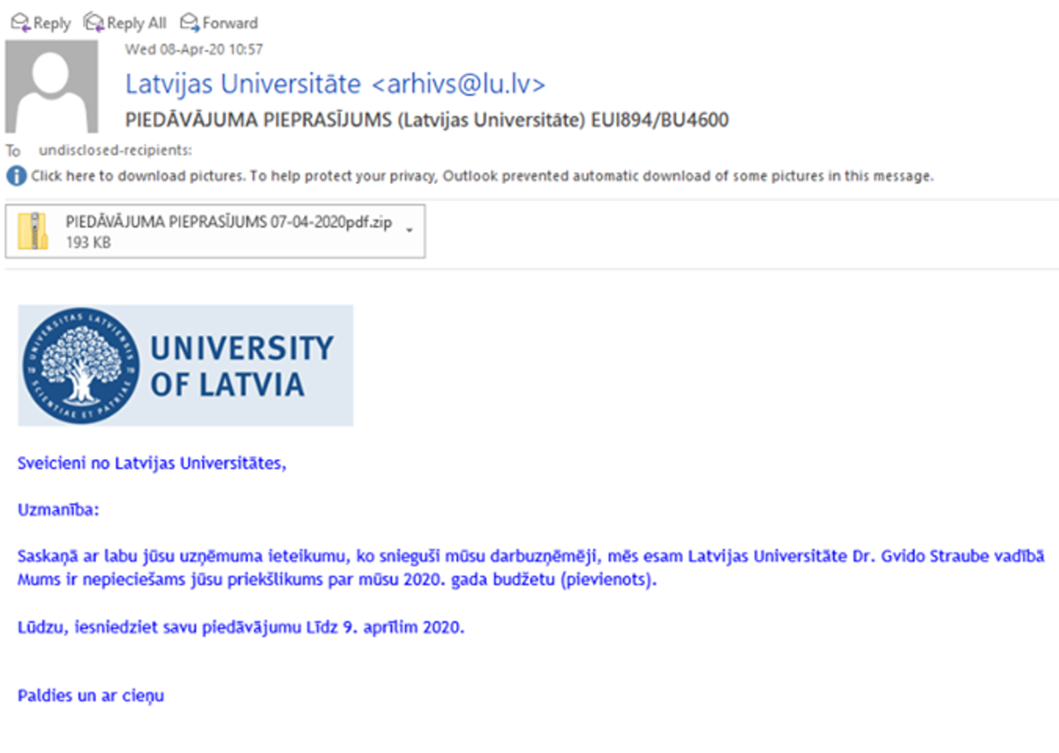Expand the attachment dropdown arrow

tap(409, 229)
